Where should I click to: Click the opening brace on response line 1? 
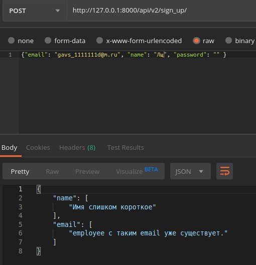pyautogui.click(x=39, y=189)
